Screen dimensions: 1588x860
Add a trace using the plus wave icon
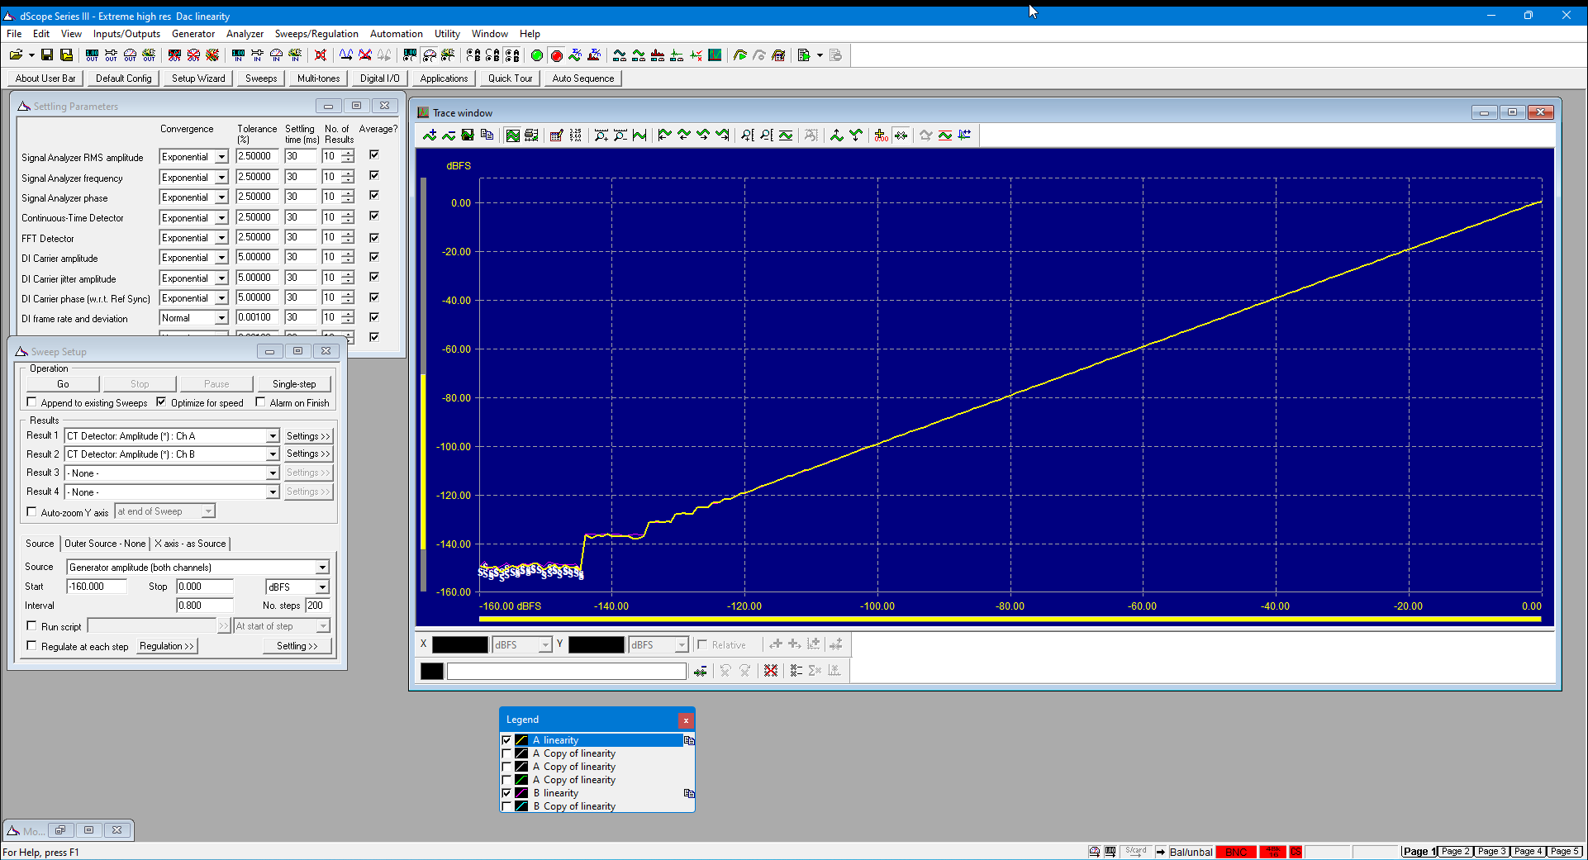pyautogui.click(x=430, y=135)
